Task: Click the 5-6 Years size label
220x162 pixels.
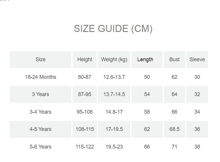Action: (x=41, y=147)
